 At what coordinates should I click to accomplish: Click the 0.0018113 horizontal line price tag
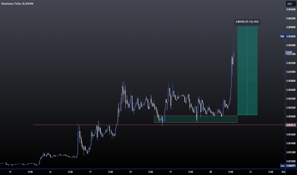point(291,125)
